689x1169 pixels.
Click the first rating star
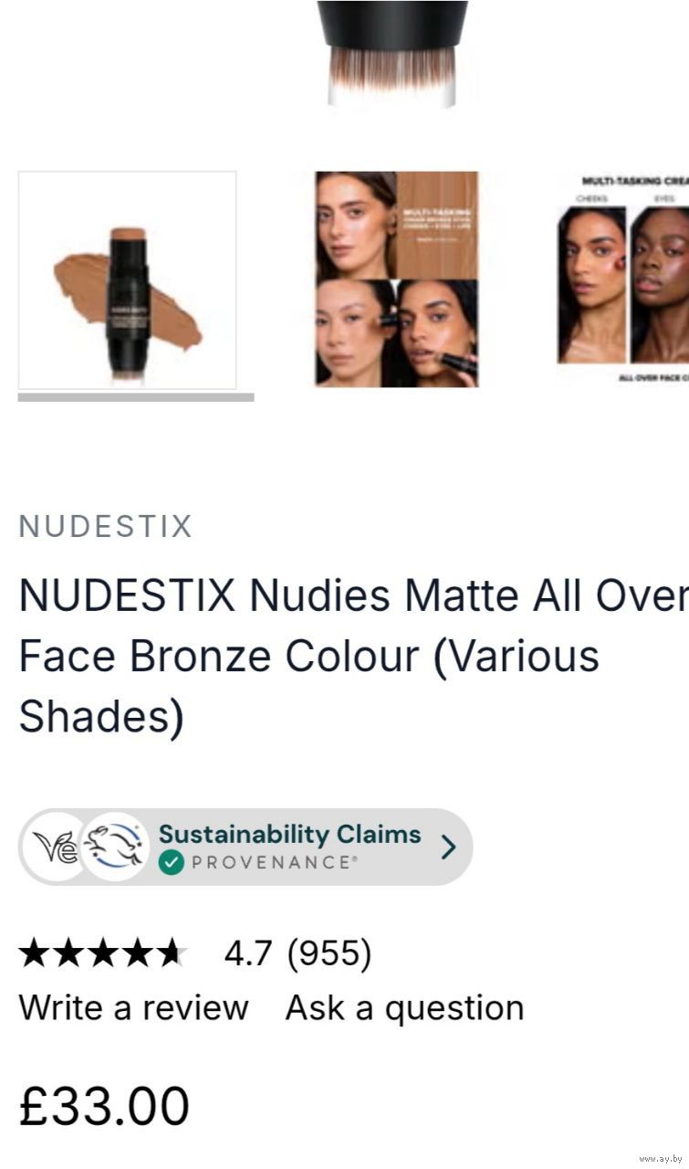[x=35, y=953]
